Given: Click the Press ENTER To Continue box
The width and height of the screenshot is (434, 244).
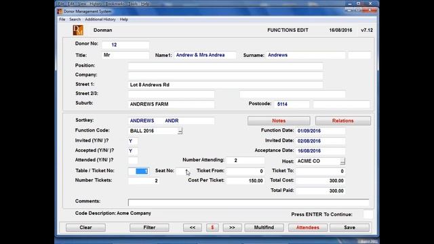Looking at the screenshot, I should pyautogui.click(x=368, y=214).
